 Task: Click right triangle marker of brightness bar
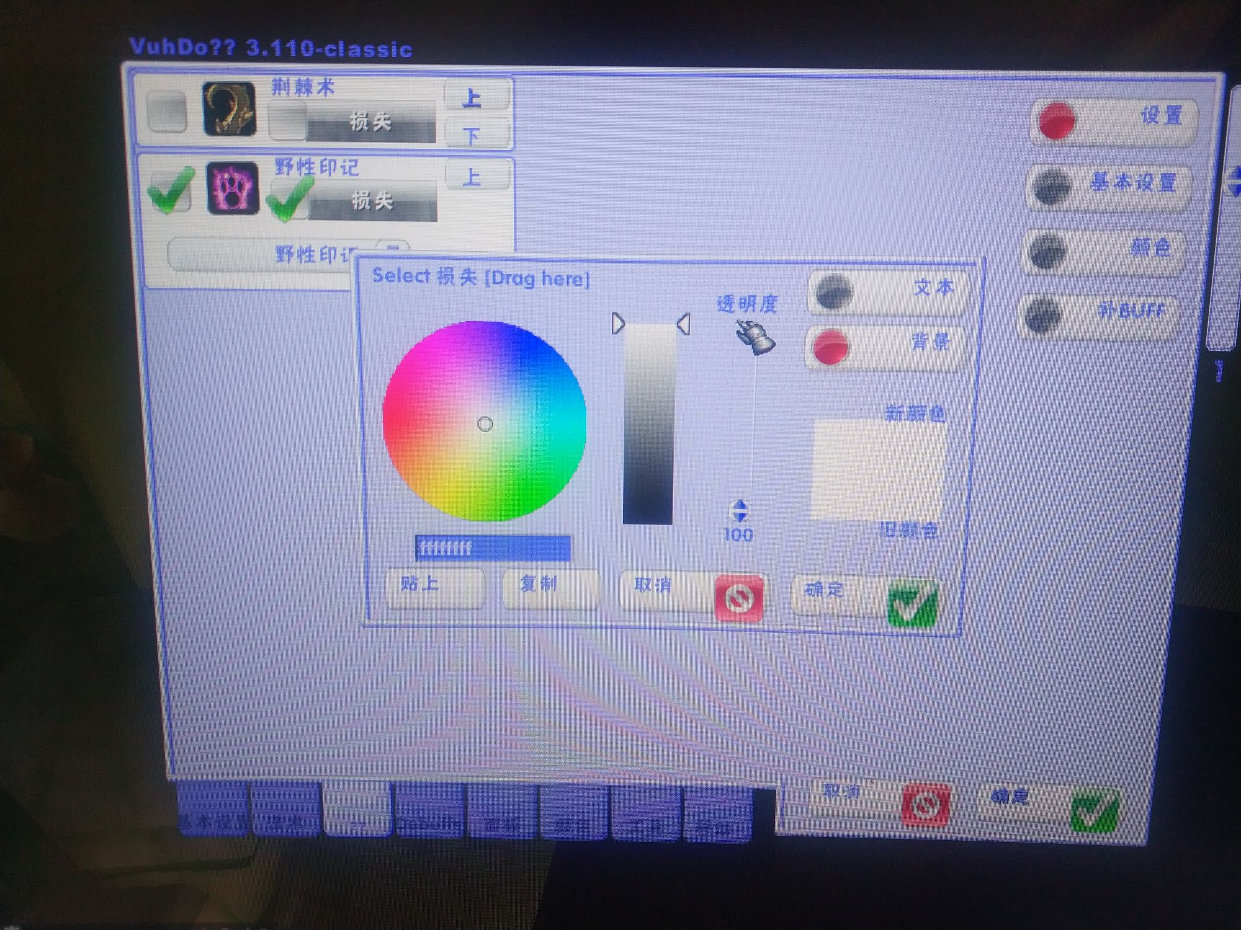pos(683,324)
